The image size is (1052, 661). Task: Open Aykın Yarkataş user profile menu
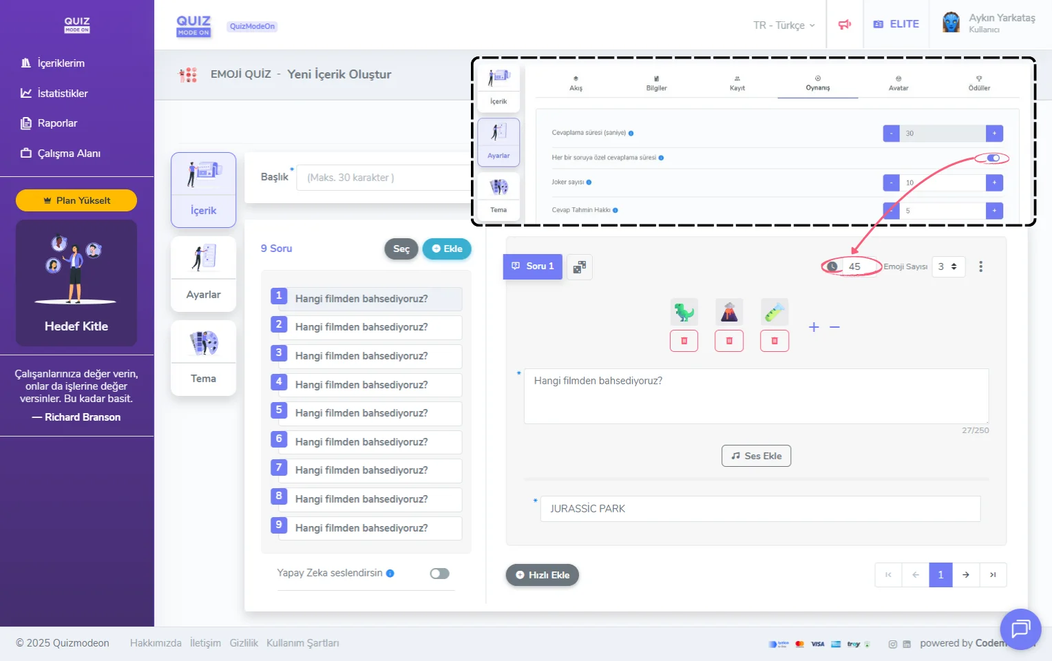tap(989, 23)
